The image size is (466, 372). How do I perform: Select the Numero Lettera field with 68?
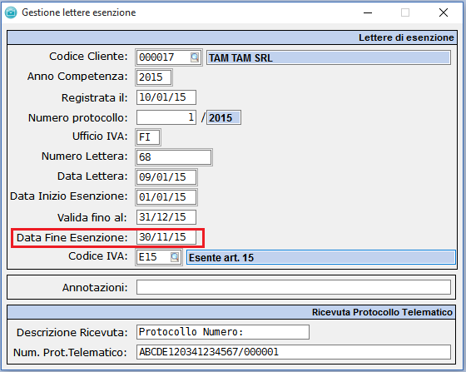coord(174,157)
